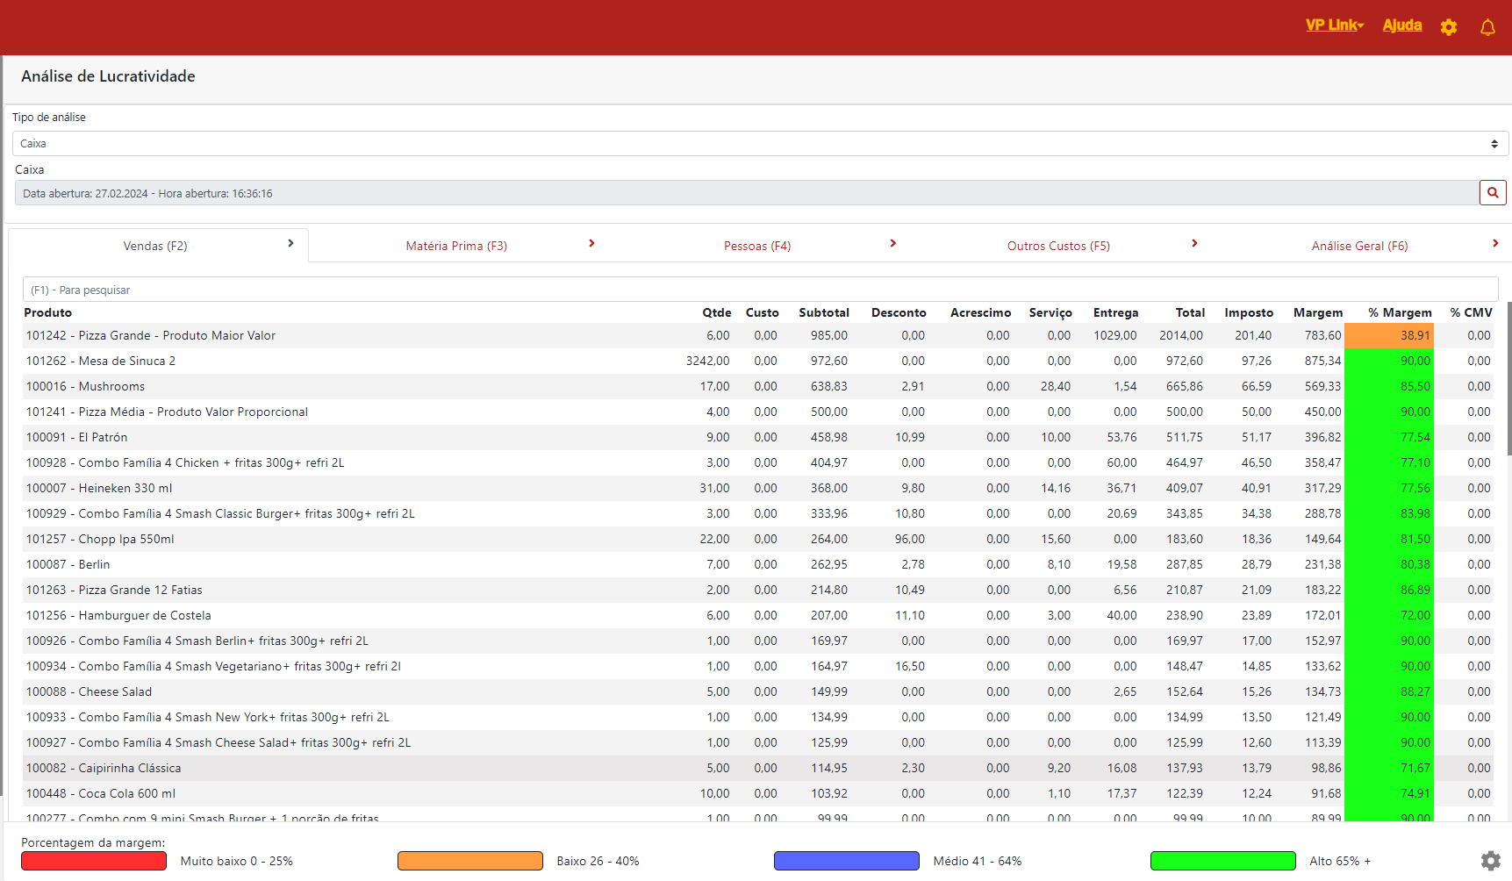Open the Análise Geral (F6) tab

(1359, 247)
